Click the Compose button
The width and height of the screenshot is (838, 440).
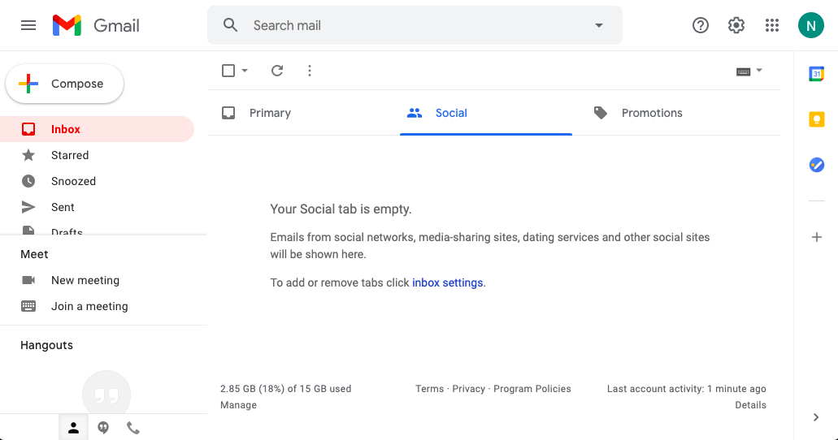(65, 84)
